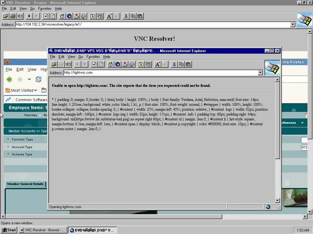The image size is (313, 234).
Task: Click address field in tightvnc window
Action: coord(161,73)
